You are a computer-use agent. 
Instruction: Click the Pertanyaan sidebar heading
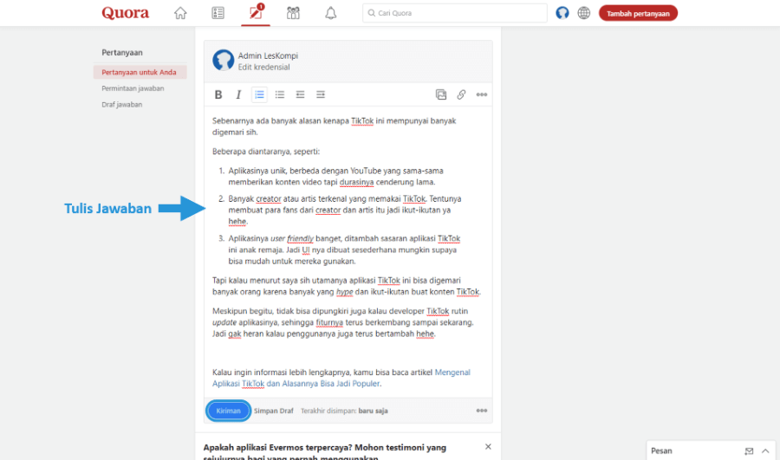pos(122,53)
